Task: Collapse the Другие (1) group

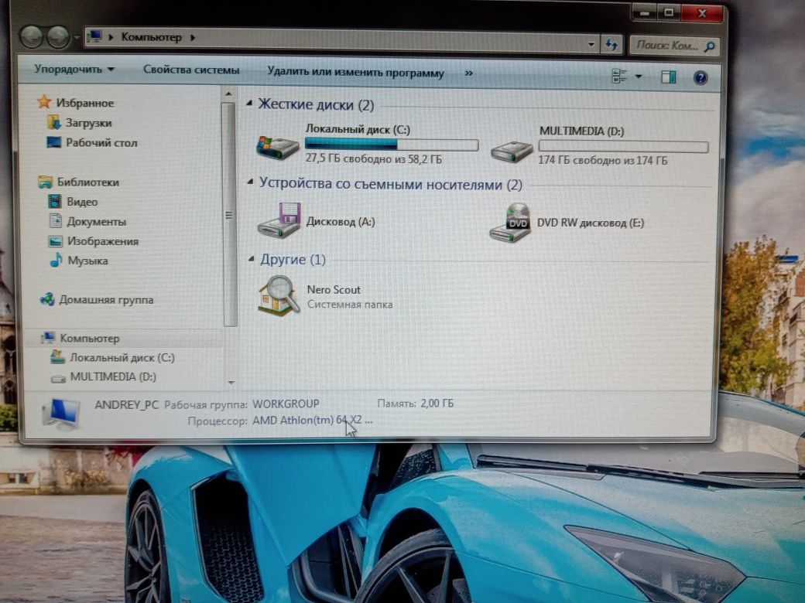Action: tap(251, 258)
